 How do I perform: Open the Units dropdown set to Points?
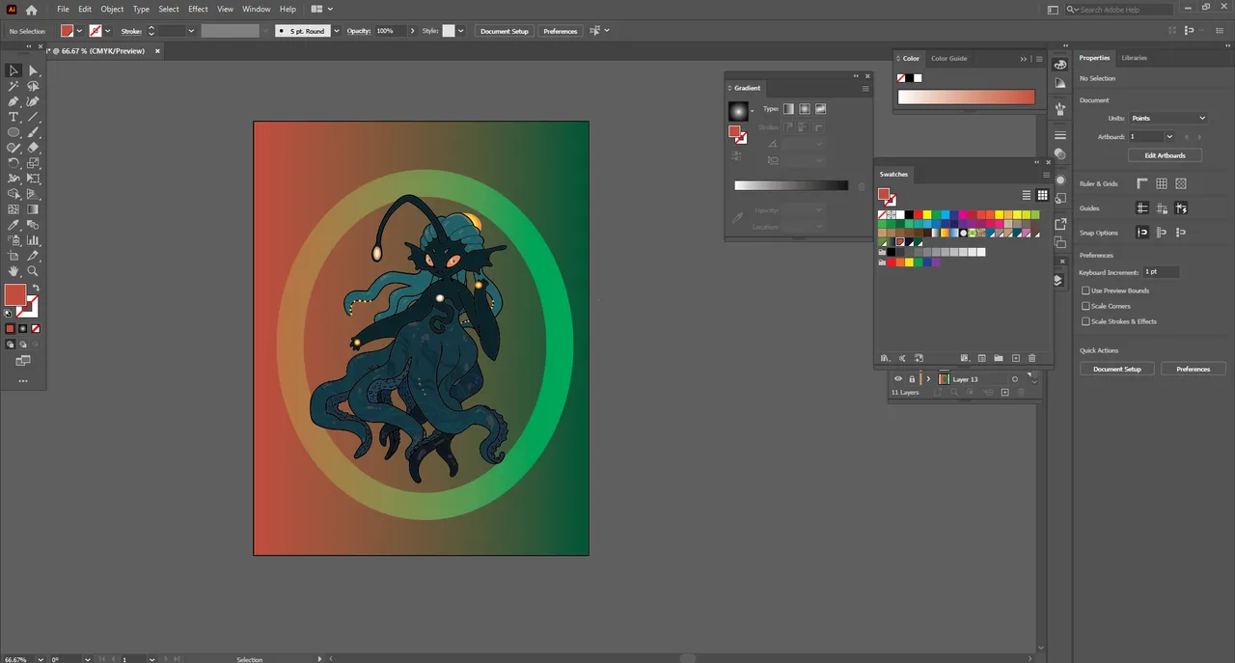point(1167,118)
